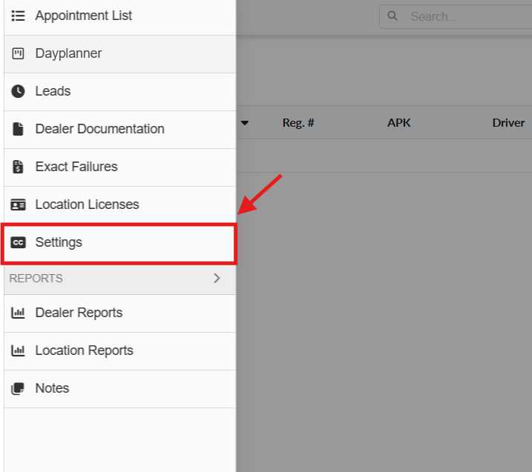Click the Notes sticky note icon

coord(19,388)
